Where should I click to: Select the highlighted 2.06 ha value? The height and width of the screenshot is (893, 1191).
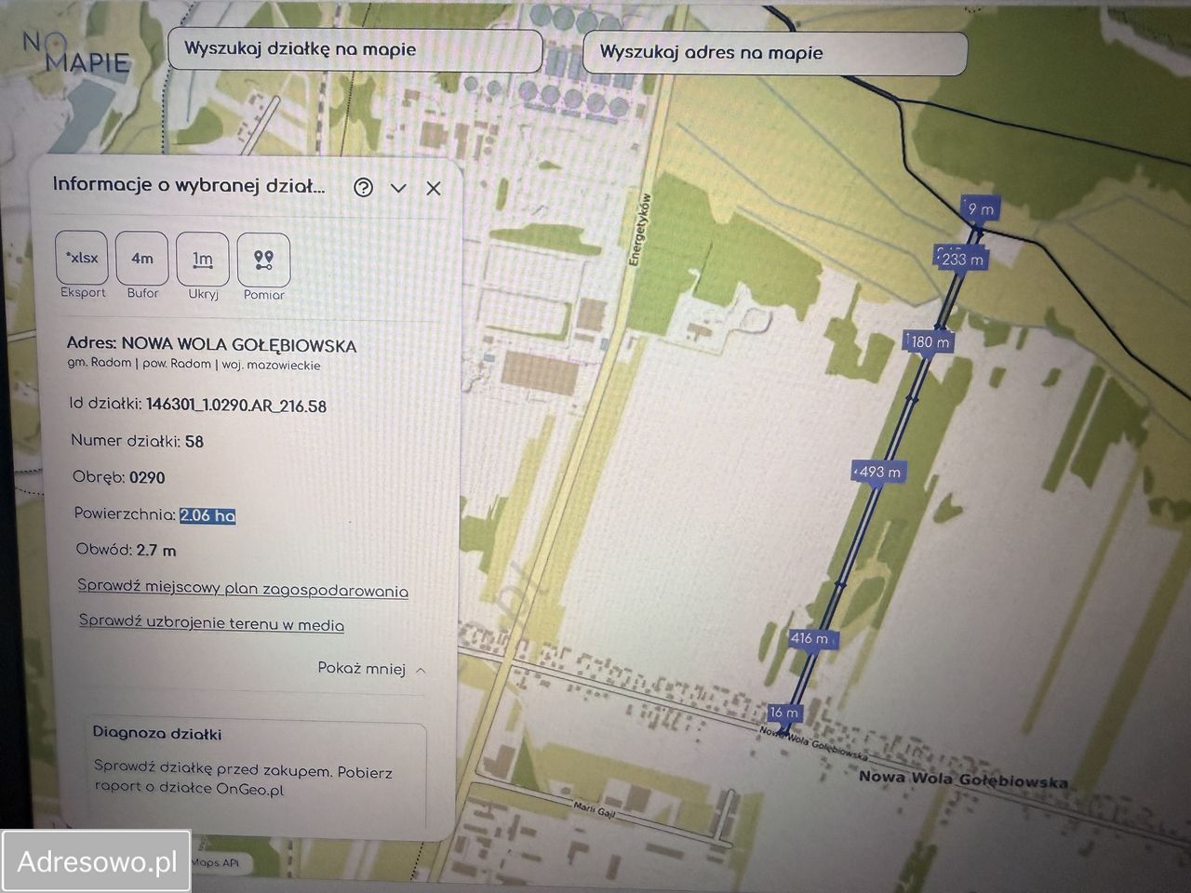click(x=207, y=515)
